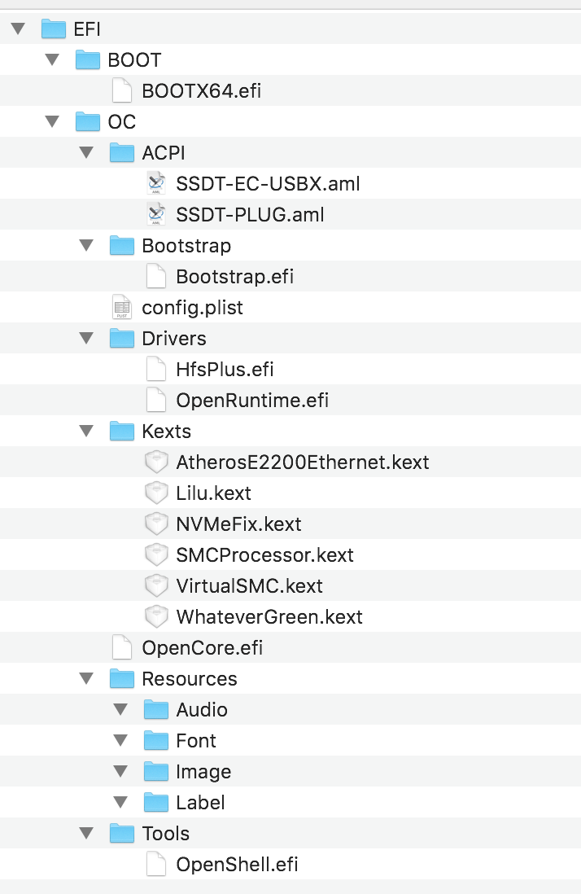Screen dimensions: 581x894
Task: Click the SSDT-PLUG.aml file icon
Action: pyautogui.click(x=155, y=215)
